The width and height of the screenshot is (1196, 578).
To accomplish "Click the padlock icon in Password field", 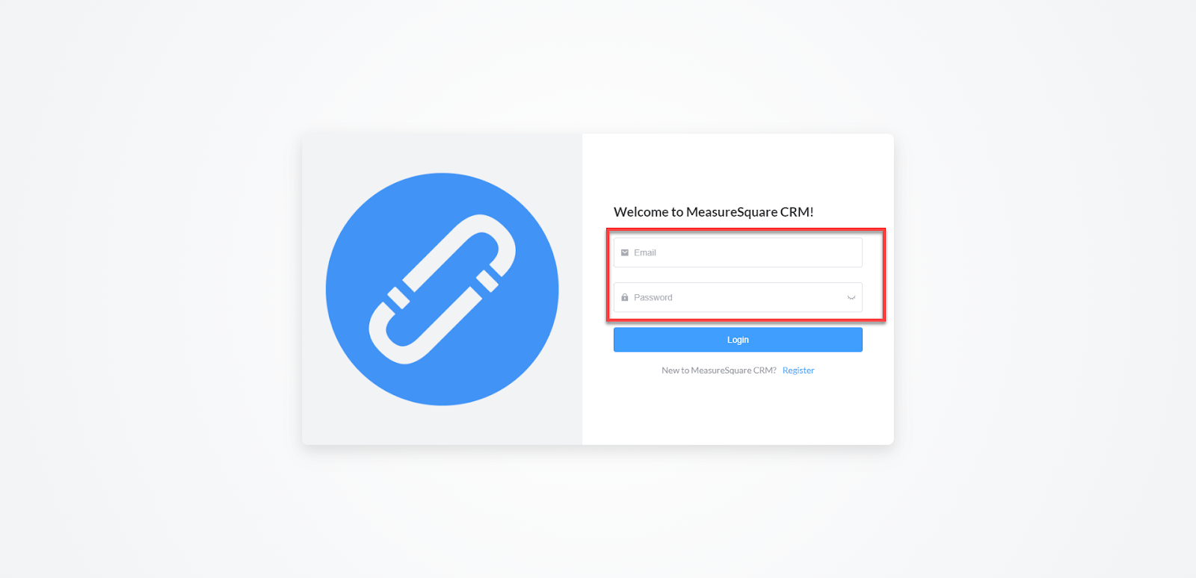I will 625,297.
